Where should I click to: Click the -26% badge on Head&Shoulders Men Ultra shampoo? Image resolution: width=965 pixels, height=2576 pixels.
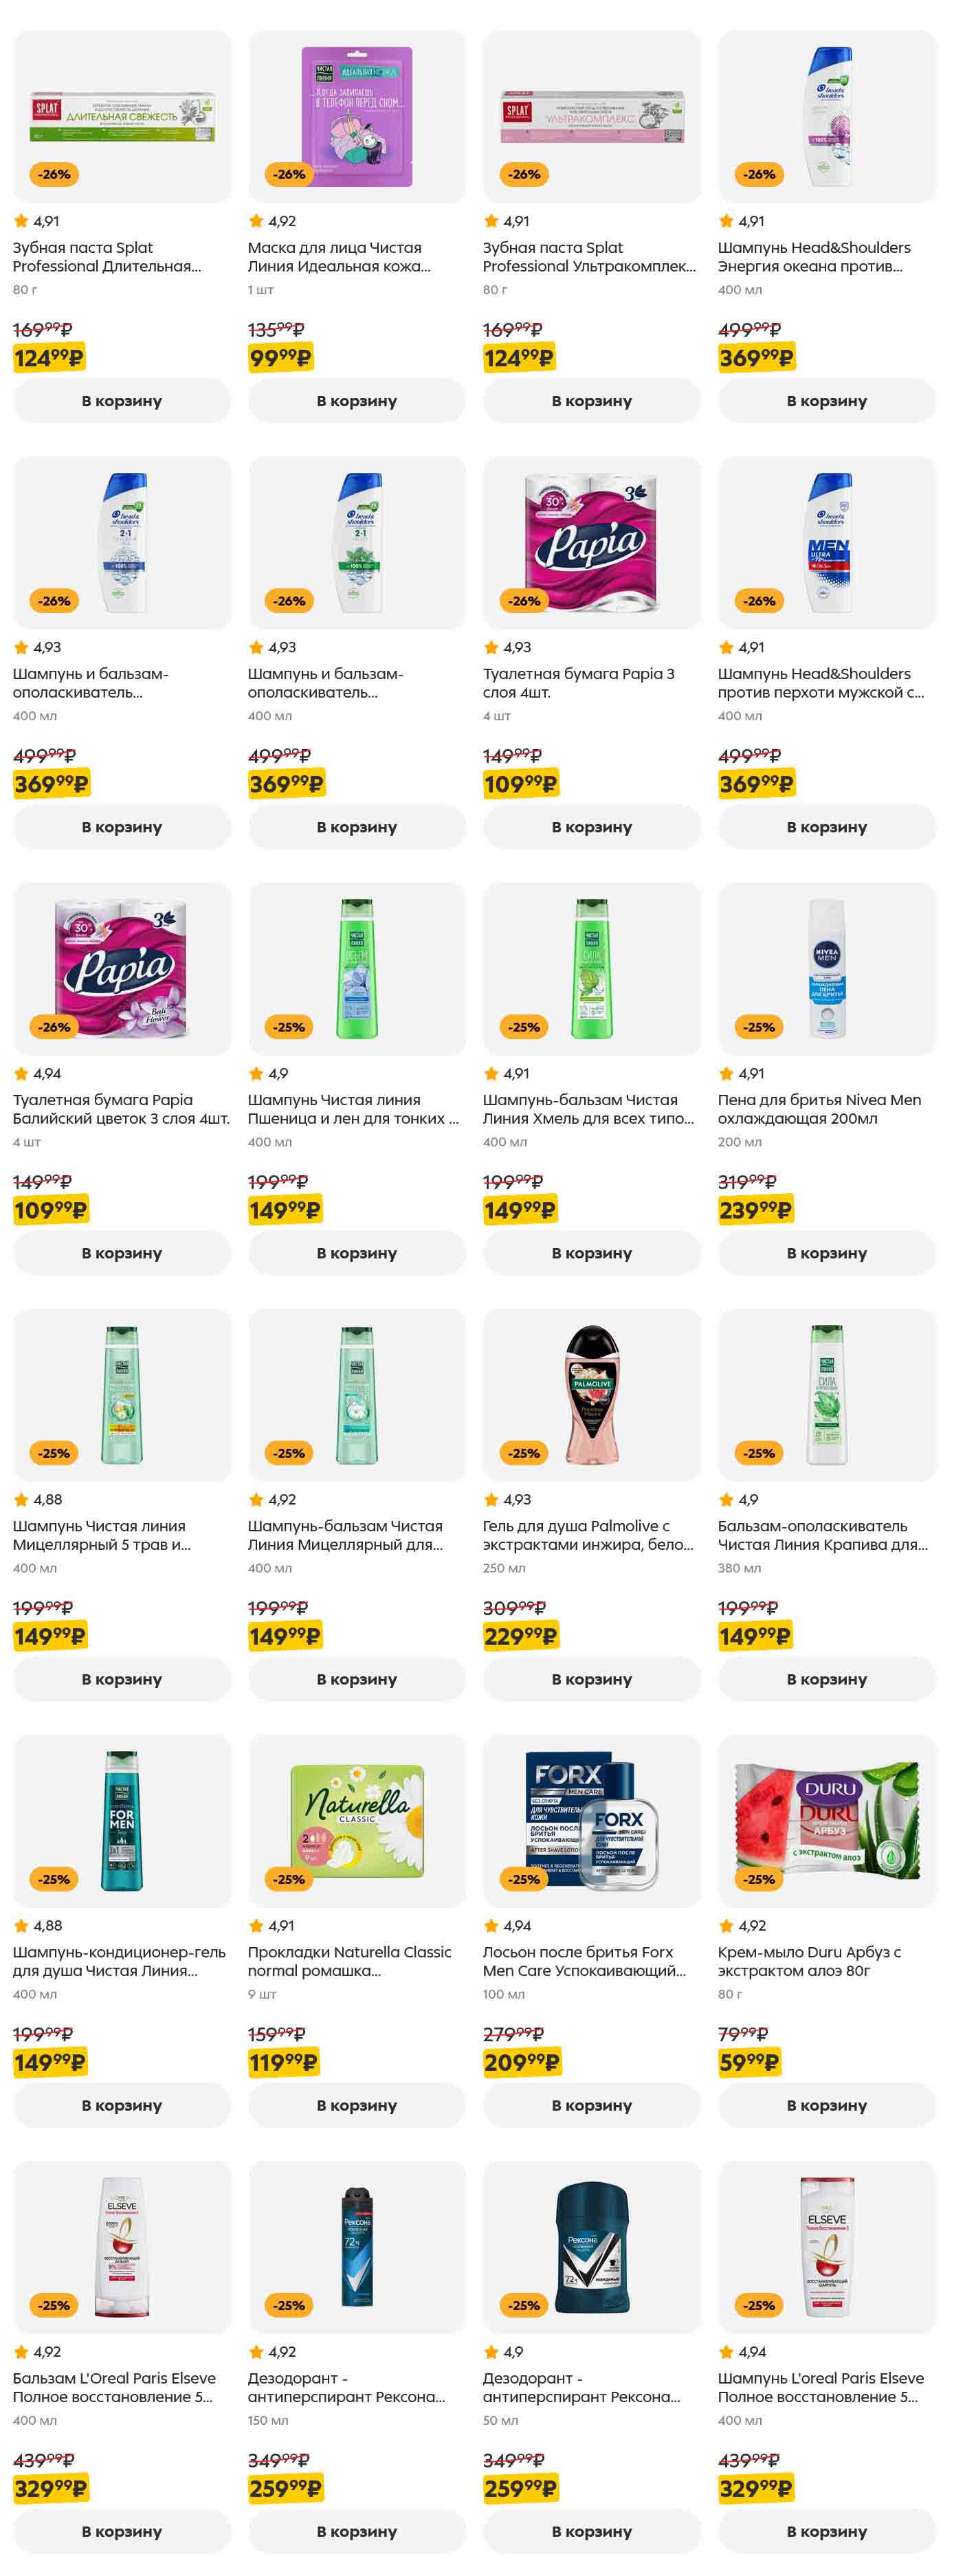759,601
